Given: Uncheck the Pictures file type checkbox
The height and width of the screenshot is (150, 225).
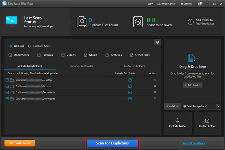Looking at the screenshot, I should [x=39, y=55].
